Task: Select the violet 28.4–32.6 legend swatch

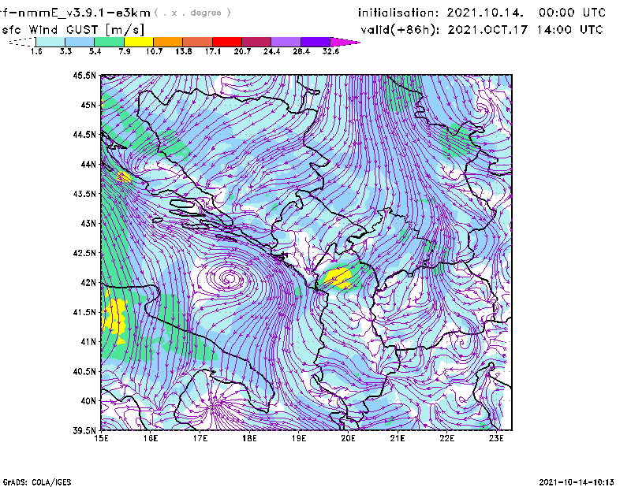Action: pyautogui.click(x=315, y=42)
